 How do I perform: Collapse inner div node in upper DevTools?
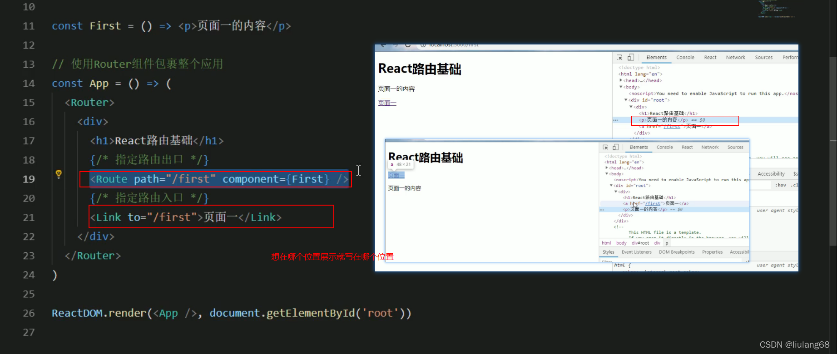click(631, 107)
